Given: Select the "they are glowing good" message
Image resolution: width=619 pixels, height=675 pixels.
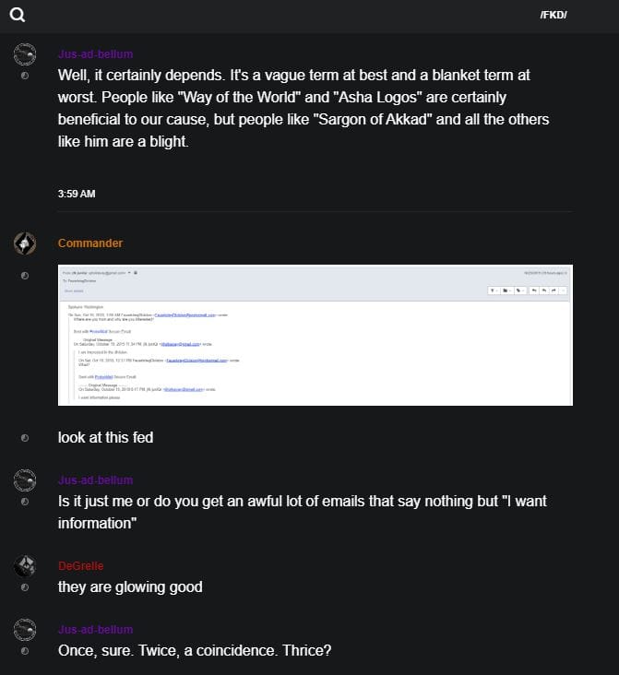Looking at the screenshot, I should pos(130,586).
